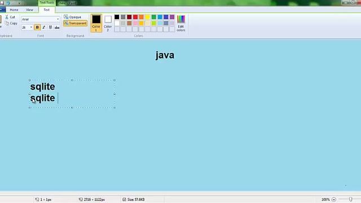Select the Color 2 button
361x203 pixels.
(108, 23)
